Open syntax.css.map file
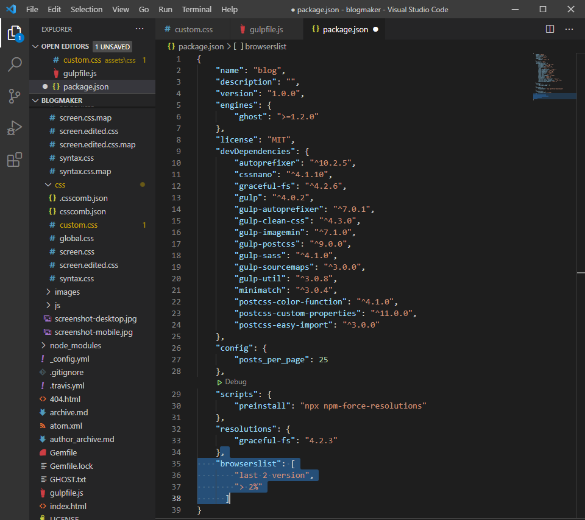 (x=93, y=172)
